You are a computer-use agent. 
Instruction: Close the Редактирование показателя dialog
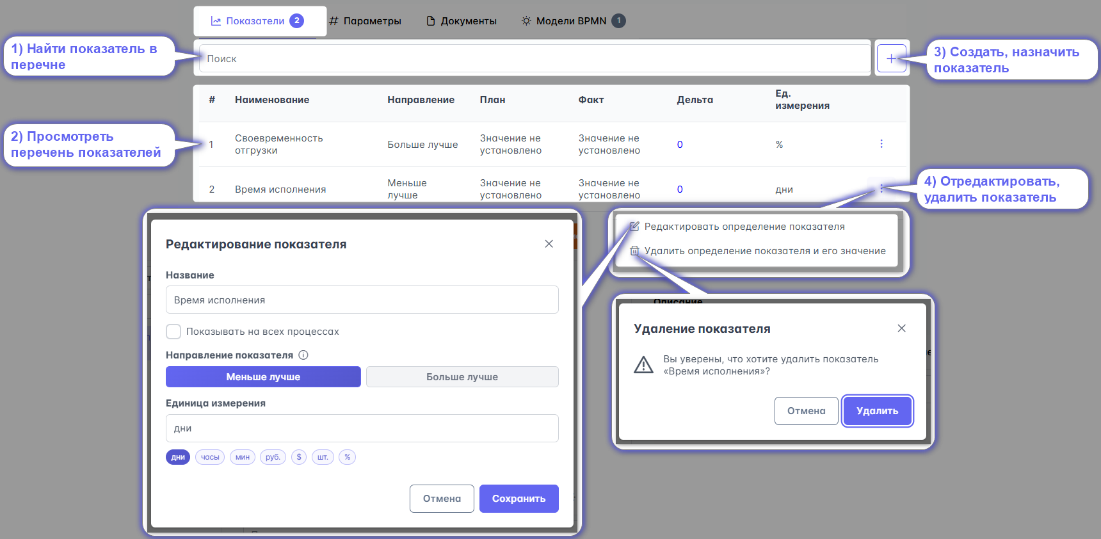[549, 244]
